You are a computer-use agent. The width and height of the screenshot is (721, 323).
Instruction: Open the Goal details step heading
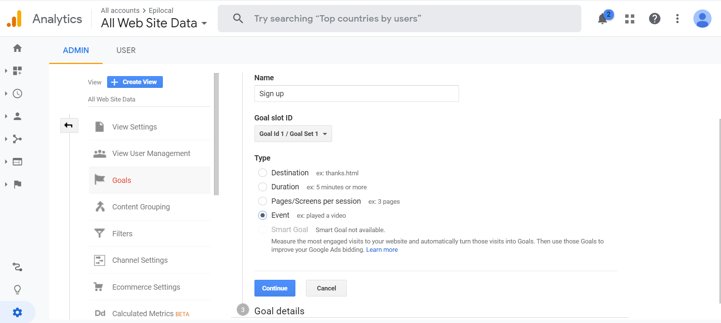pyautogui.click(x=279, y=311)
